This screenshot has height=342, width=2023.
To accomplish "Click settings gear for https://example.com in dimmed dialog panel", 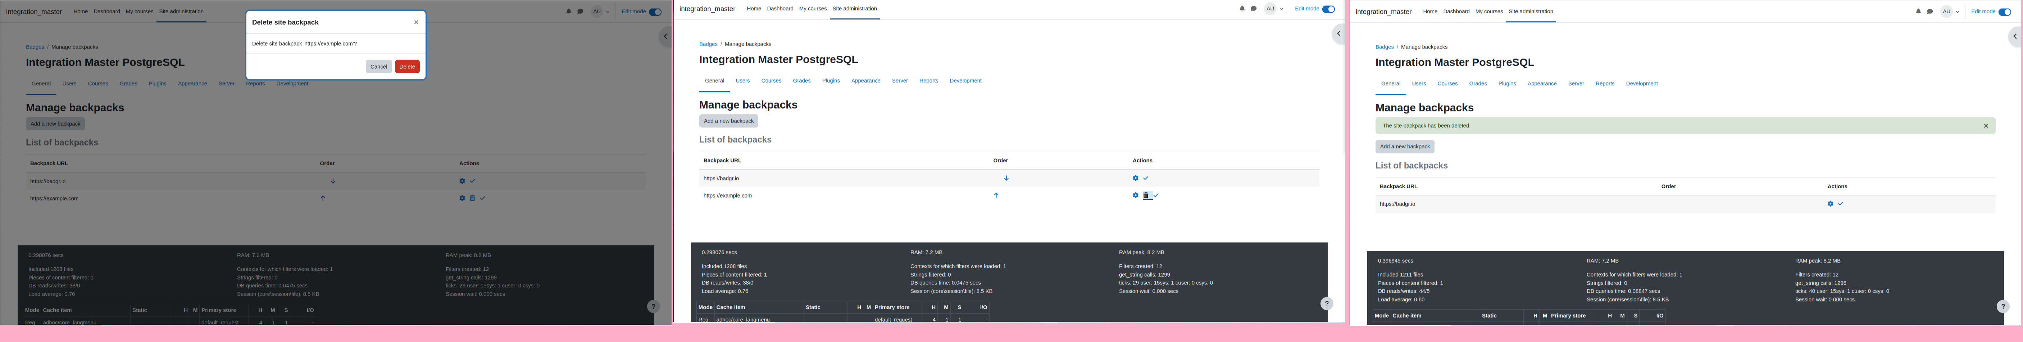I will coord(462,198).
